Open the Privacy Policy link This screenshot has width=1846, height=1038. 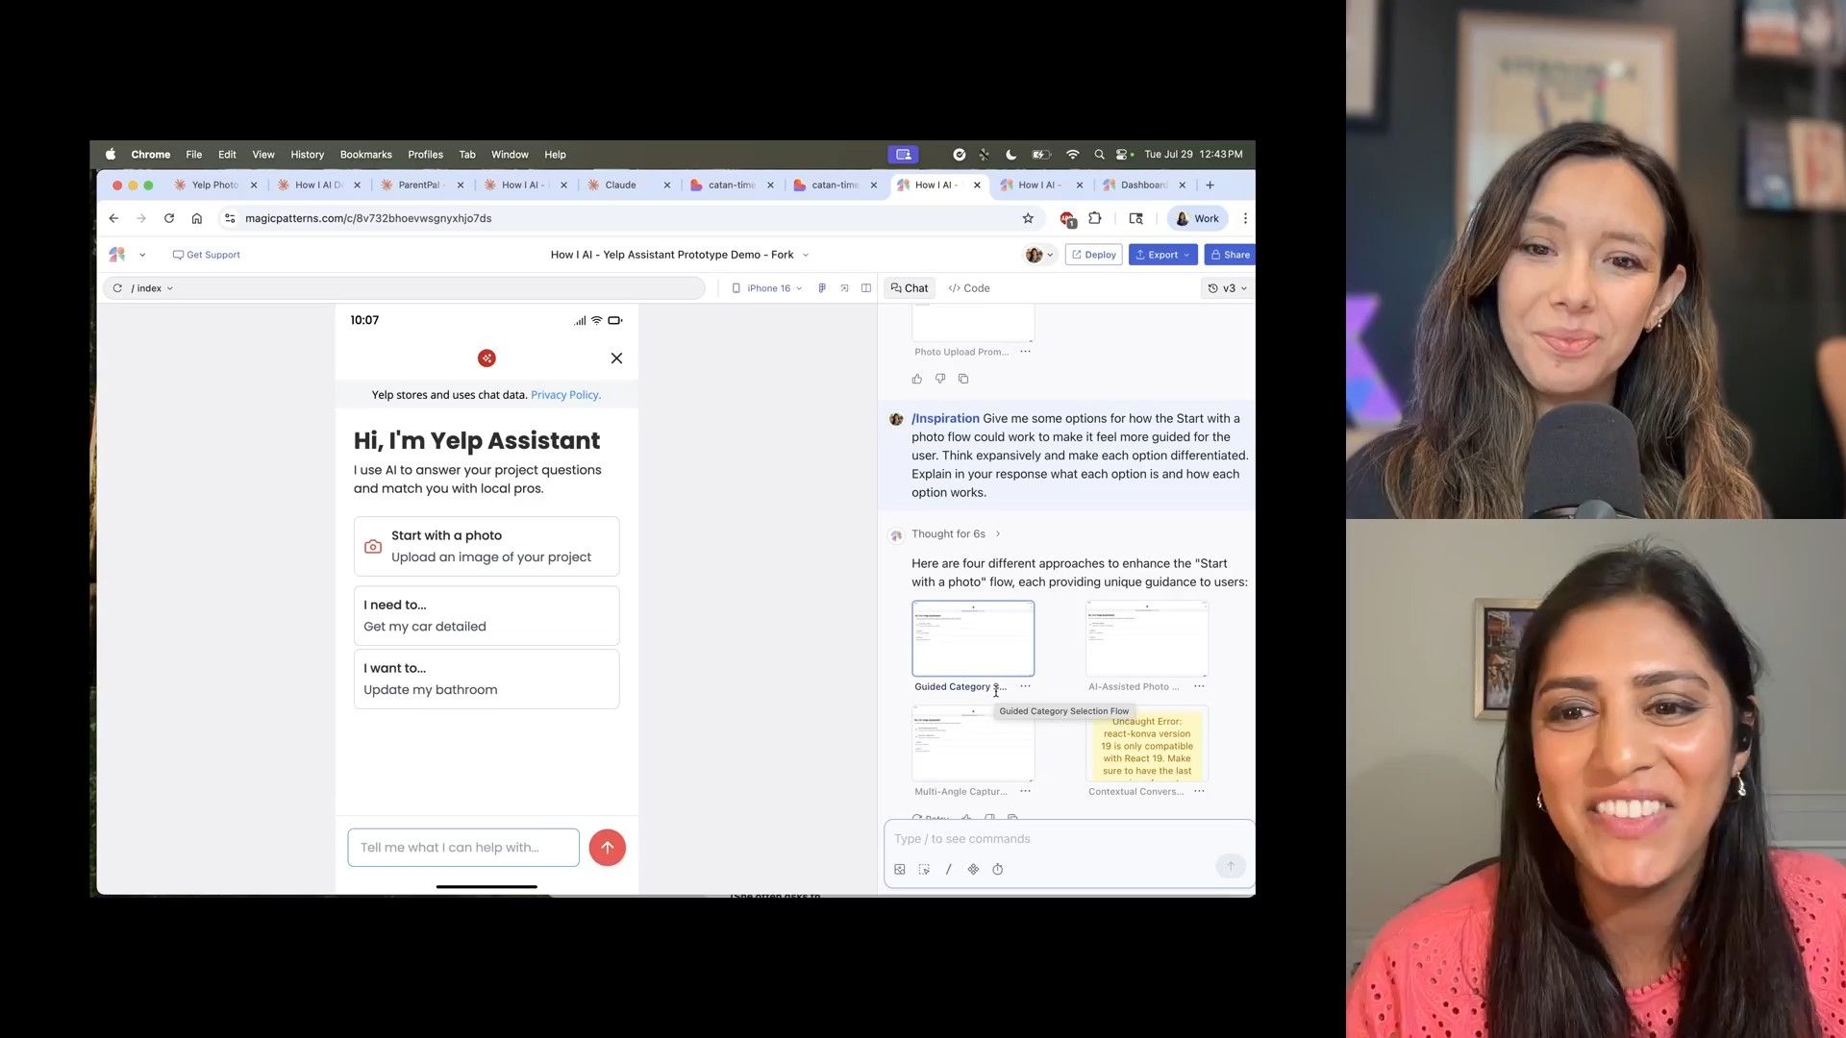coord(565,395)
